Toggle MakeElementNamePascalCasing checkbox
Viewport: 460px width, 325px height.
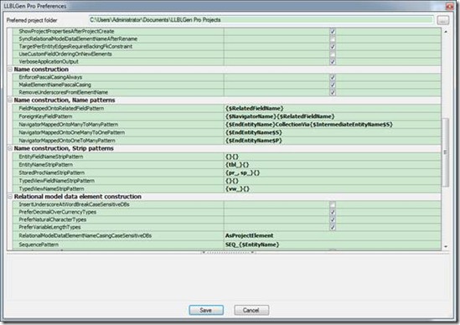(x=333, y=85)
